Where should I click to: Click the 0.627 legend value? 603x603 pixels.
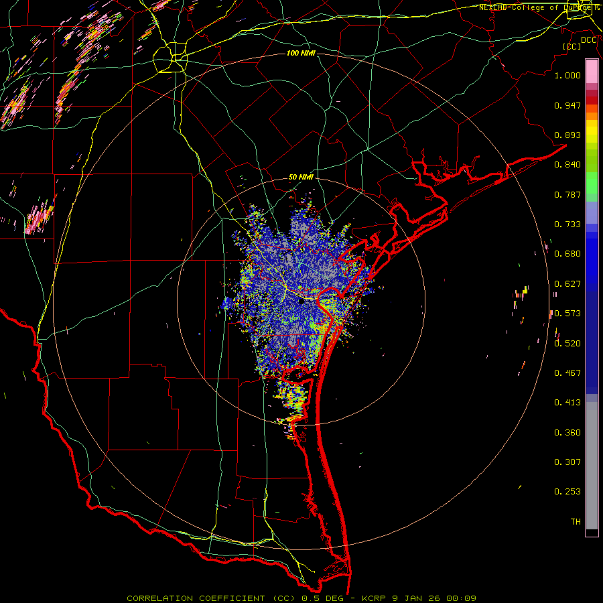pyautogui.click(x=567, y=284)
